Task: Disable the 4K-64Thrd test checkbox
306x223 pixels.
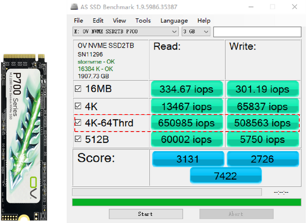Action: (x=78, y=123)
